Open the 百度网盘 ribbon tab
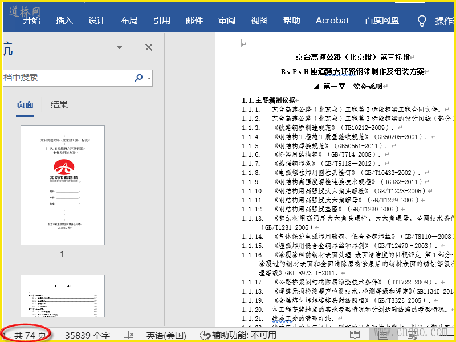 coord(382,20)
